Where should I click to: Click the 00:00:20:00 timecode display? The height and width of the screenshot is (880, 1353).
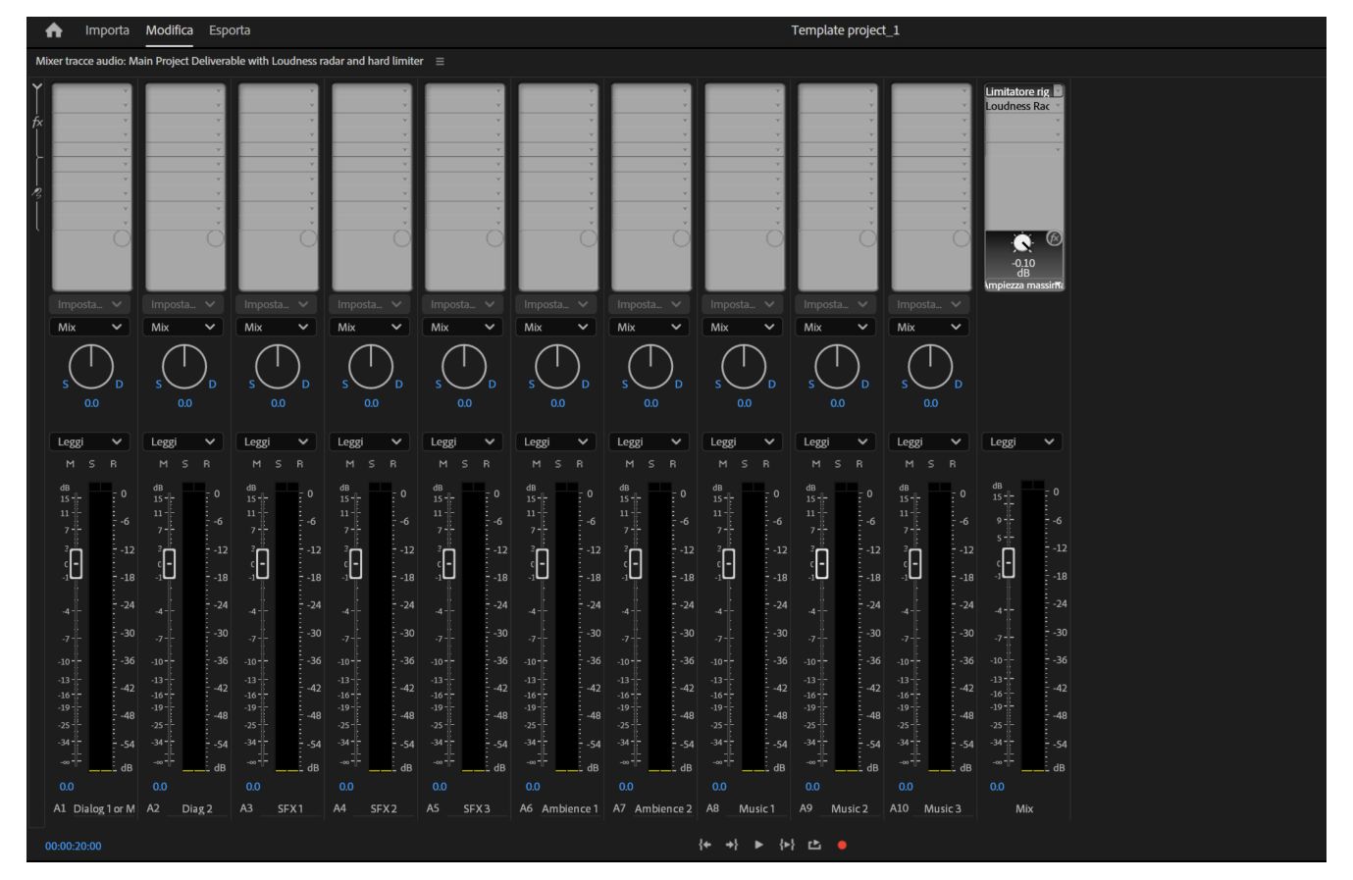click(73, 846)
